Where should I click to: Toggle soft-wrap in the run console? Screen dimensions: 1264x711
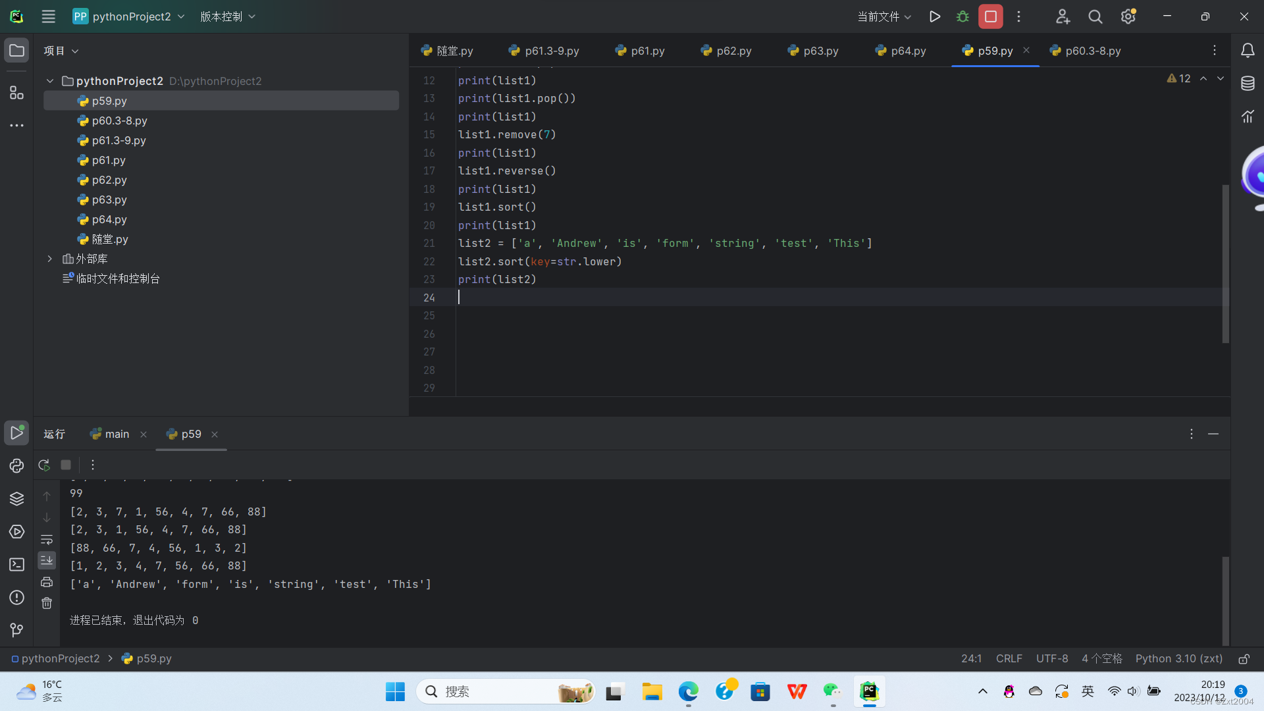coord(47,540)
